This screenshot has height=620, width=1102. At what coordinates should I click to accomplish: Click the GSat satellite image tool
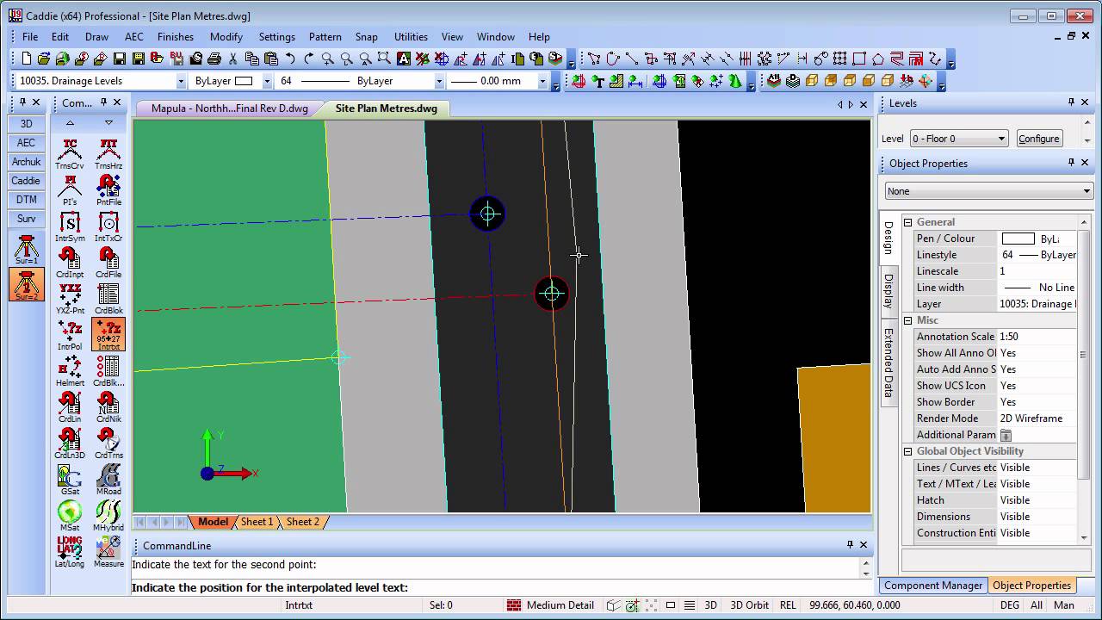click(x=70, y=479)
